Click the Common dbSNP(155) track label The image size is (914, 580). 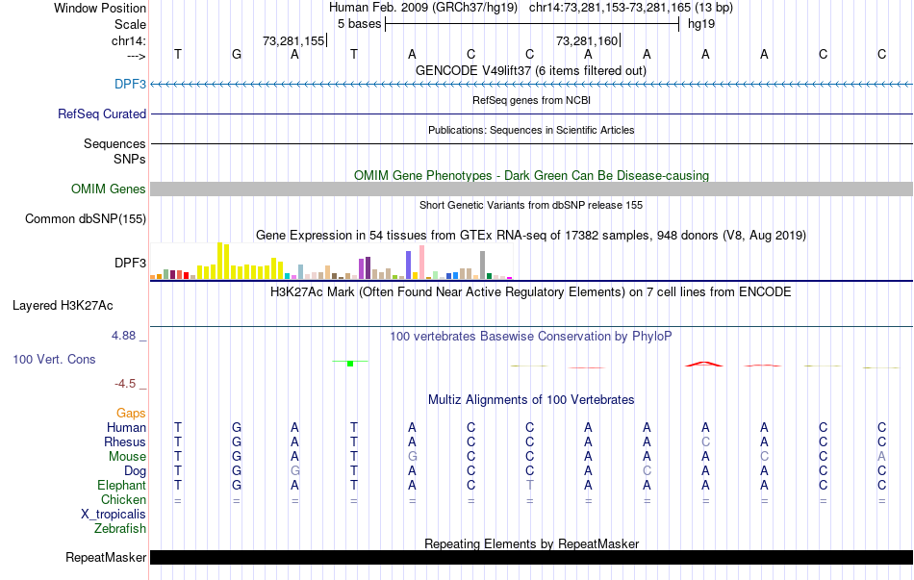coord(86,219)
